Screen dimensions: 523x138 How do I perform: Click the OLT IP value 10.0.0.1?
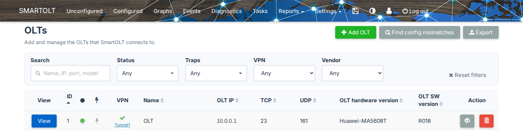tap(227, 121)
